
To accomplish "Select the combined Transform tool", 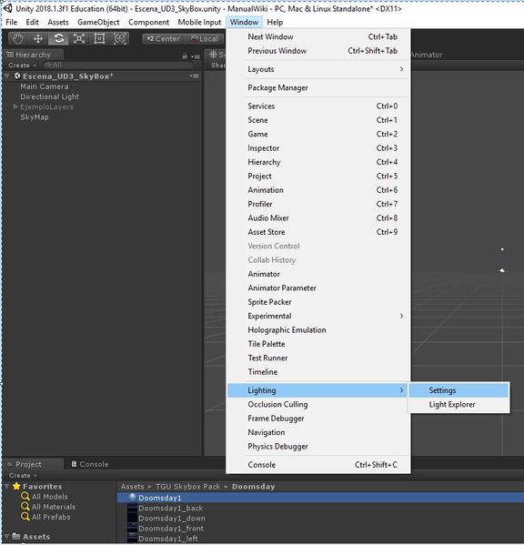I will tap(119, 38).
